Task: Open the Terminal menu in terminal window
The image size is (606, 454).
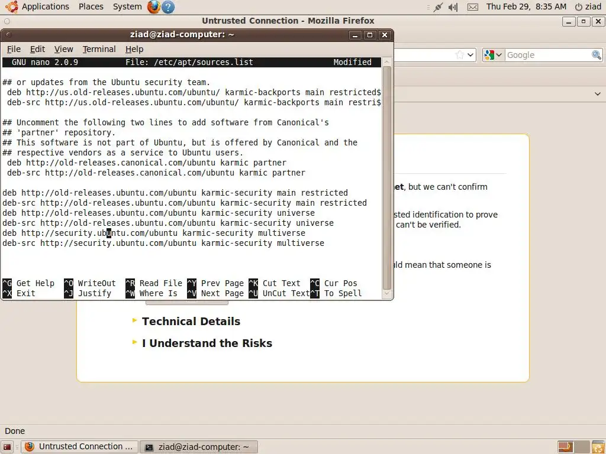Action: 99,49
